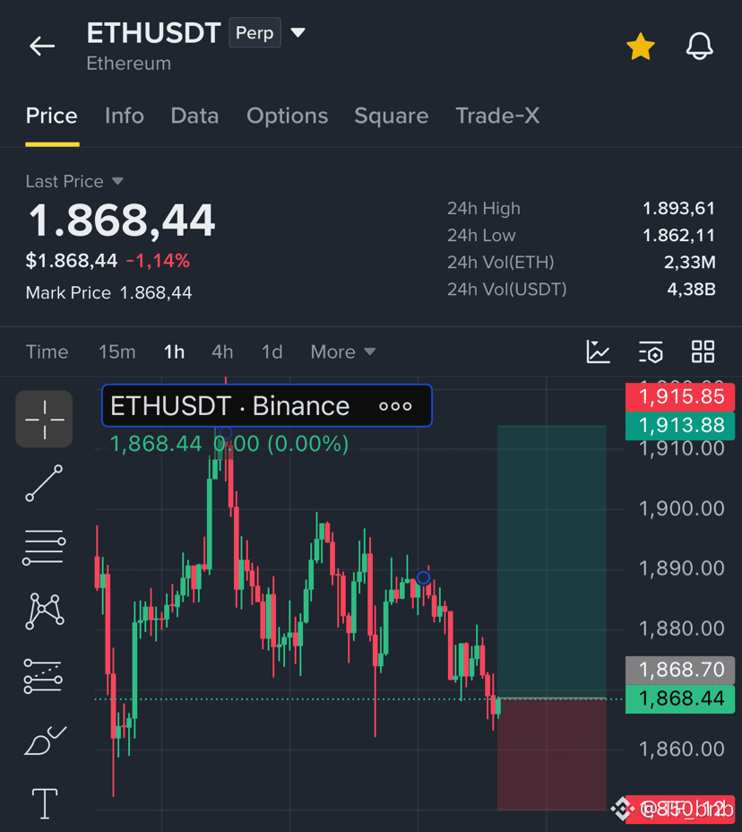The height and width of the screenshot is (832, 742).
Task: Click the 1,915.85 red price label
Action: pos(680,396)
